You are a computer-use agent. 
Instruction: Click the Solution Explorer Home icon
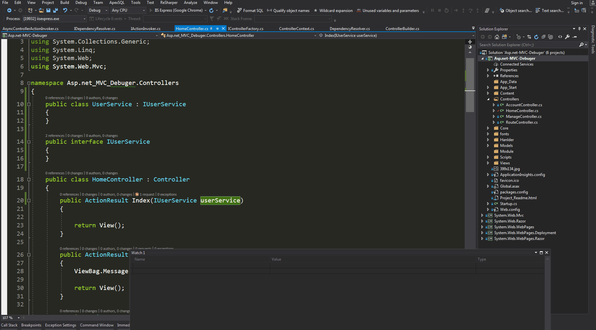pyautogui.click(x=497, y=37)
